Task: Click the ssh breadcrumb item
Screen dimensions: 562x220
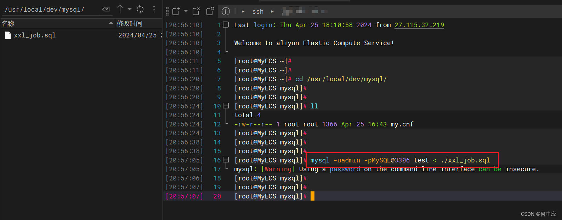Action: (258, 12)
